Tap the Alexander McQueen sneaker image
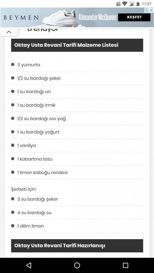Screen dimensions: 154x273 pyautogui.click(x=60, y=18)
